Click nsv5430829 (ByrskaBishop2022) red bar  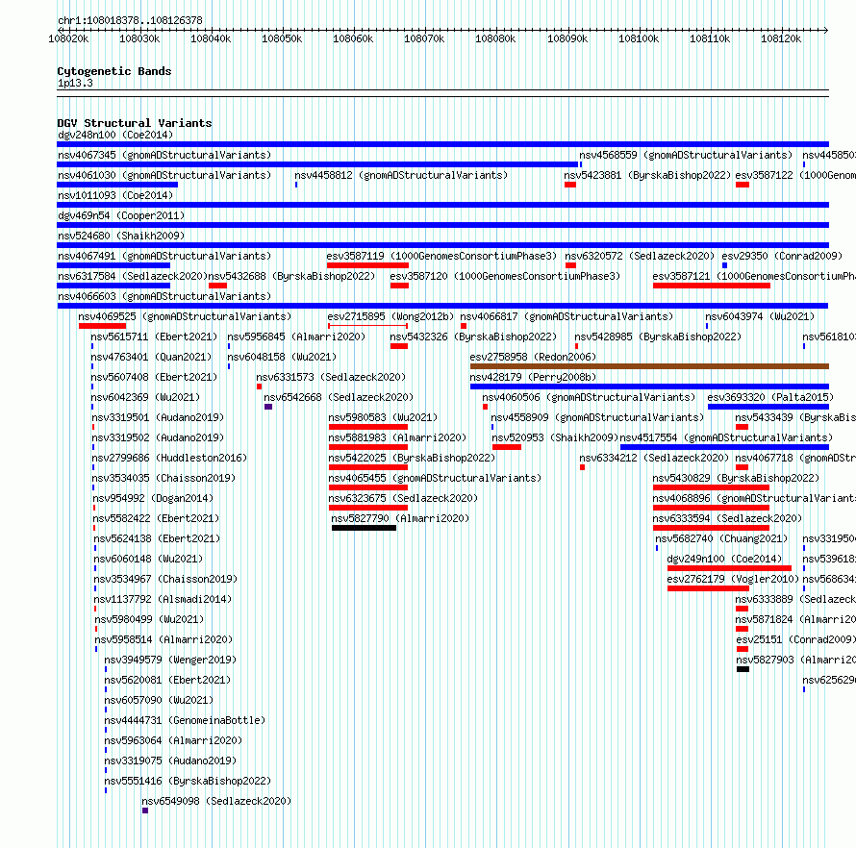(x=711, y=487)
